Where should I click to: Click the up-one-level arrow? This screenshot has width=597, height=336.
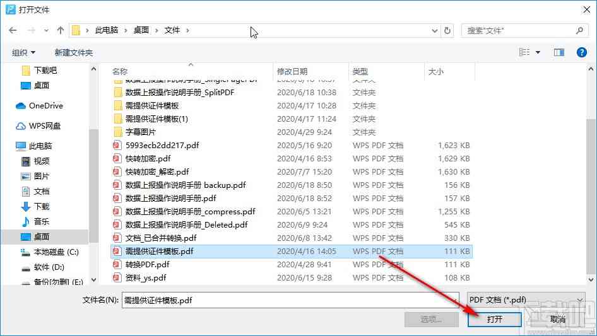tap(60, 30)
